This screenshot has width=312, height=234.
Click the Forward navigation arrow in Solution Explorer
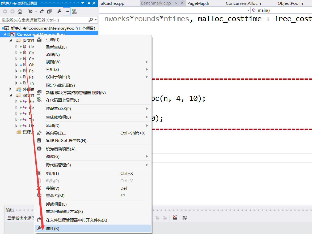coord(12,11)
